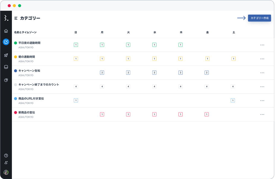This screenshot has width=276, height=179.
Task: Select the Monday slot for キャンペーン告知
Action: point(102,73)
